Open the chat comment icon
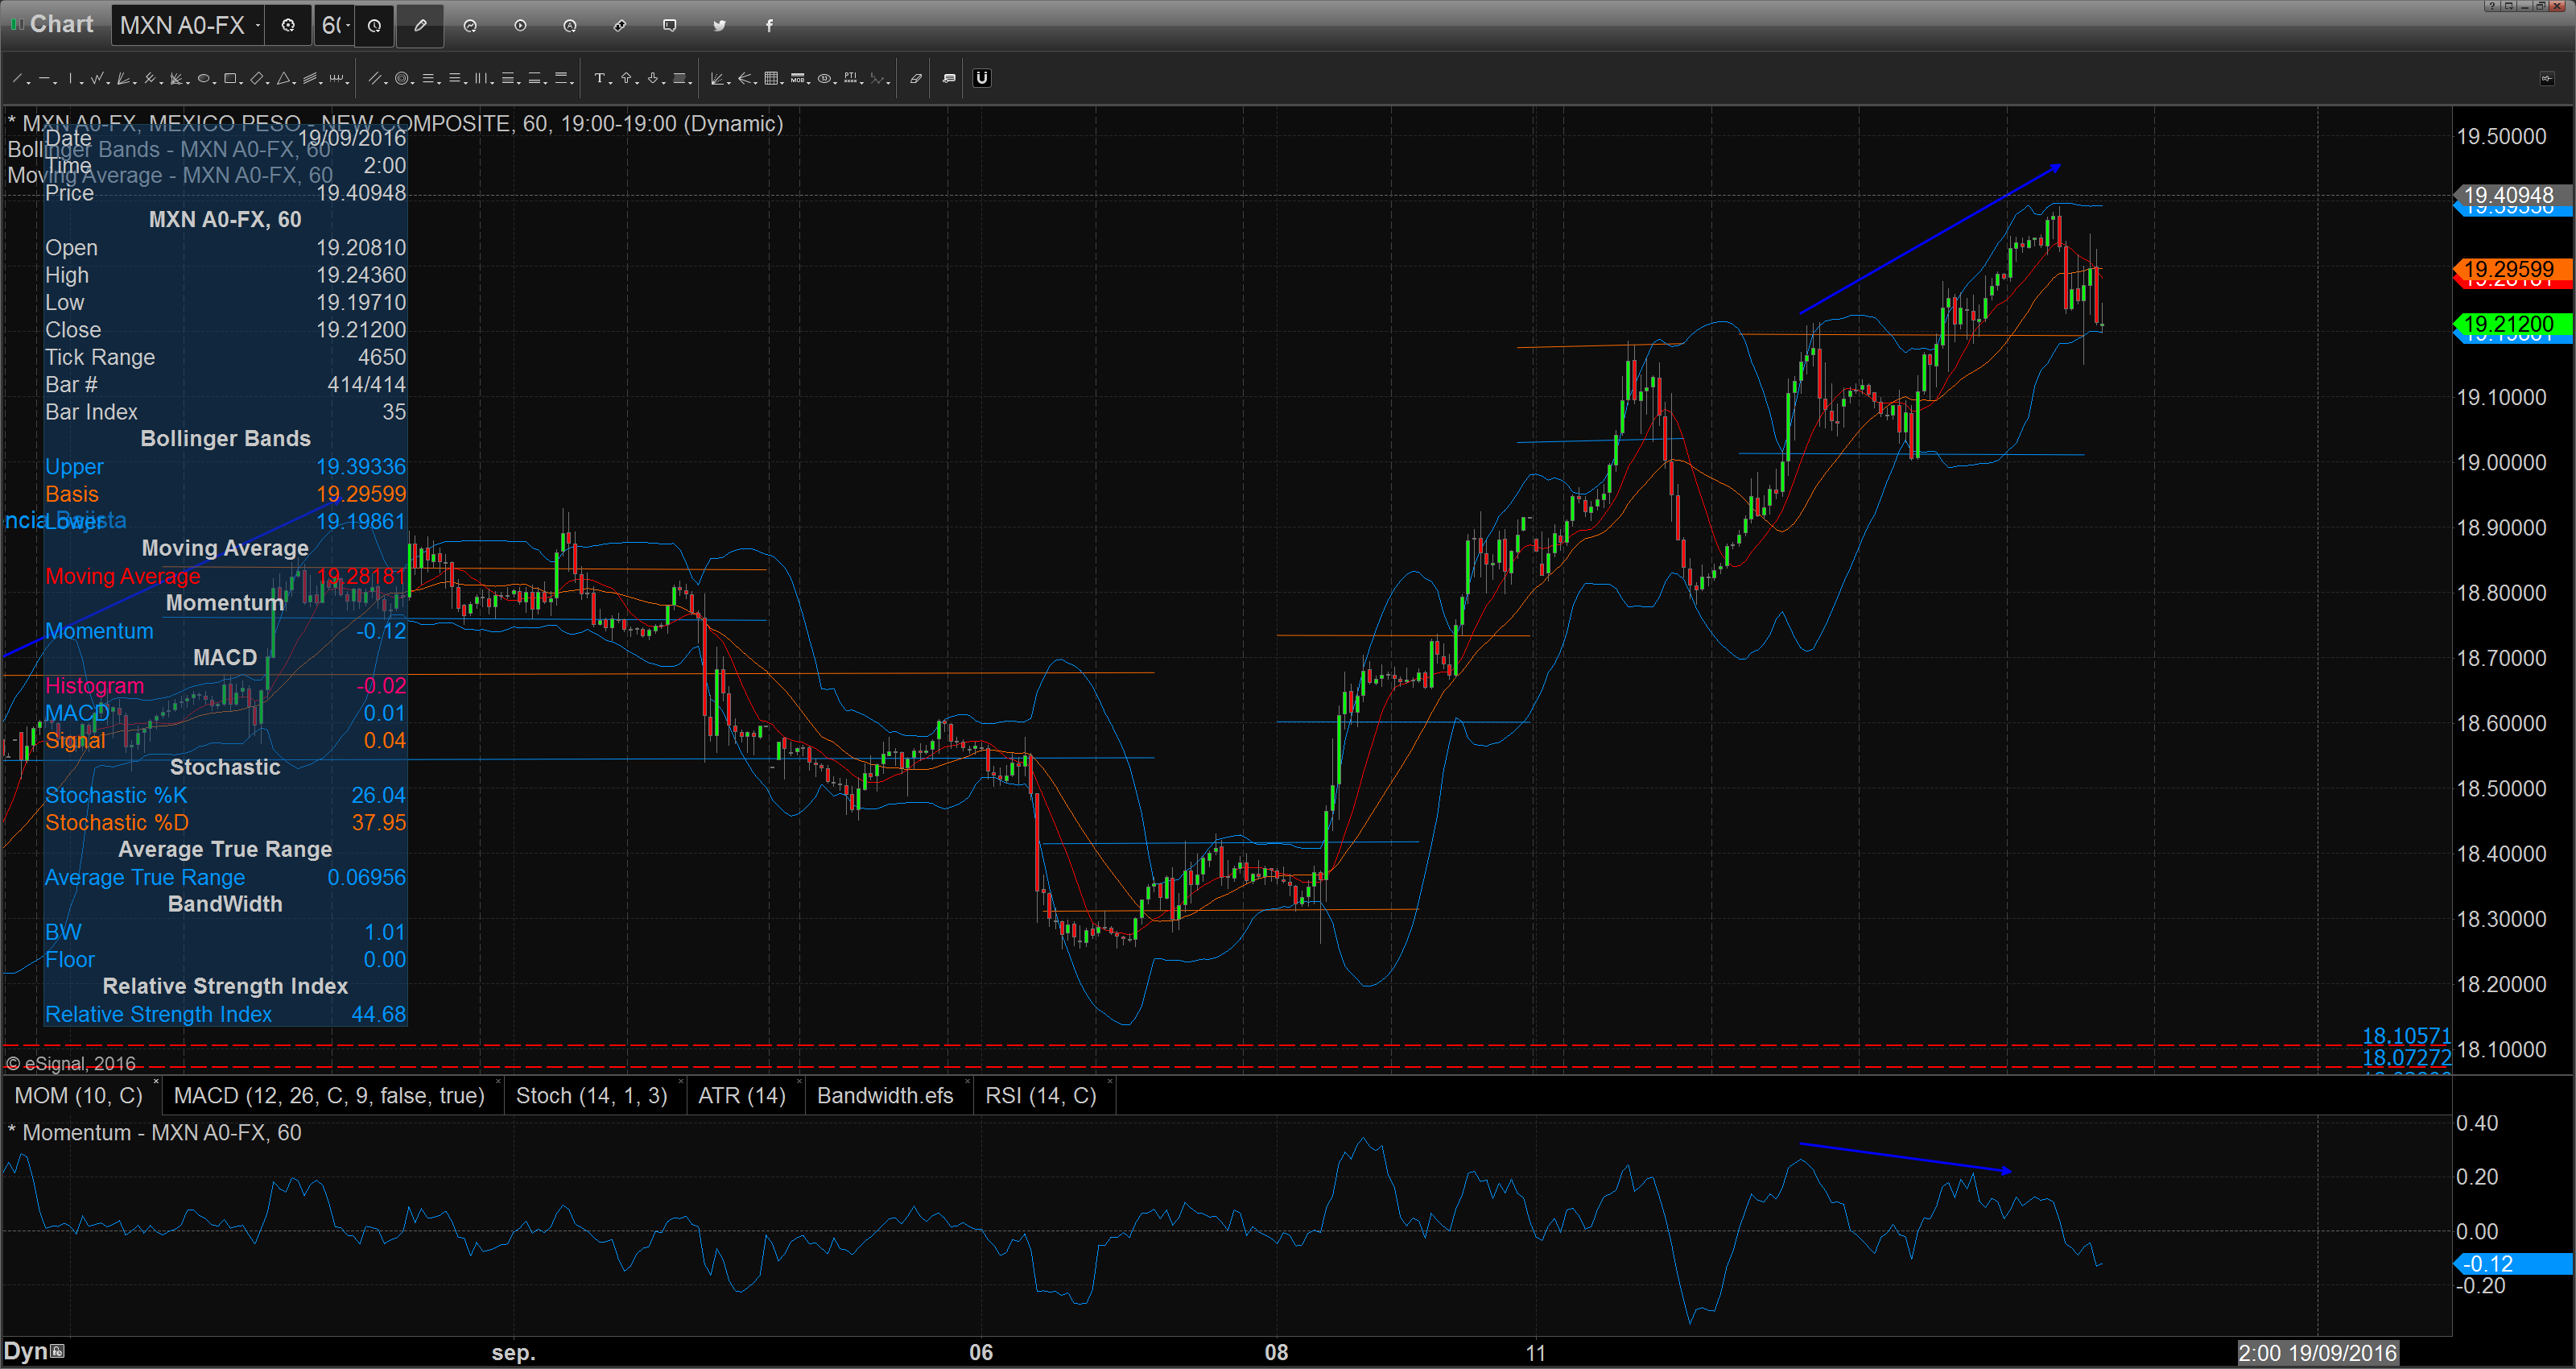2576x1369 pixels. (x=670, y=25)
